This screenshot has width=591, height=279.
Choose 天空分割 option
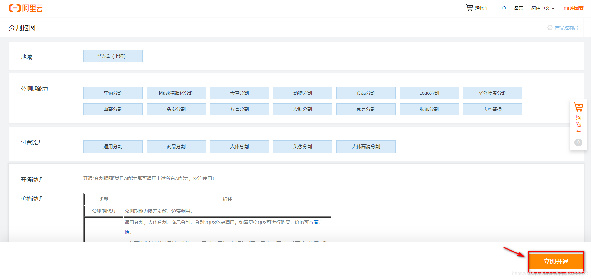click(x=240, y=93)
